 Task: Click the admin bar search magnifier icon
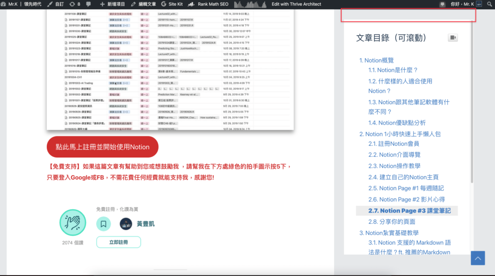pyautogui.click(x=489, y=4)
